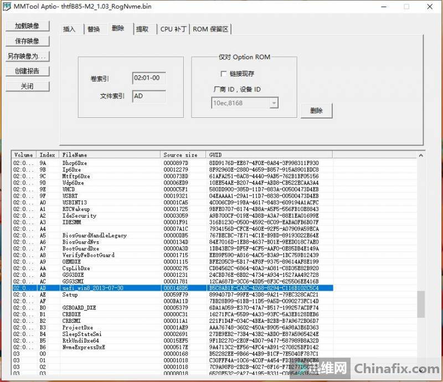This screenshot has width=443, height=382.
Task: Select the USBRT file entry
Action: point(172,196)
